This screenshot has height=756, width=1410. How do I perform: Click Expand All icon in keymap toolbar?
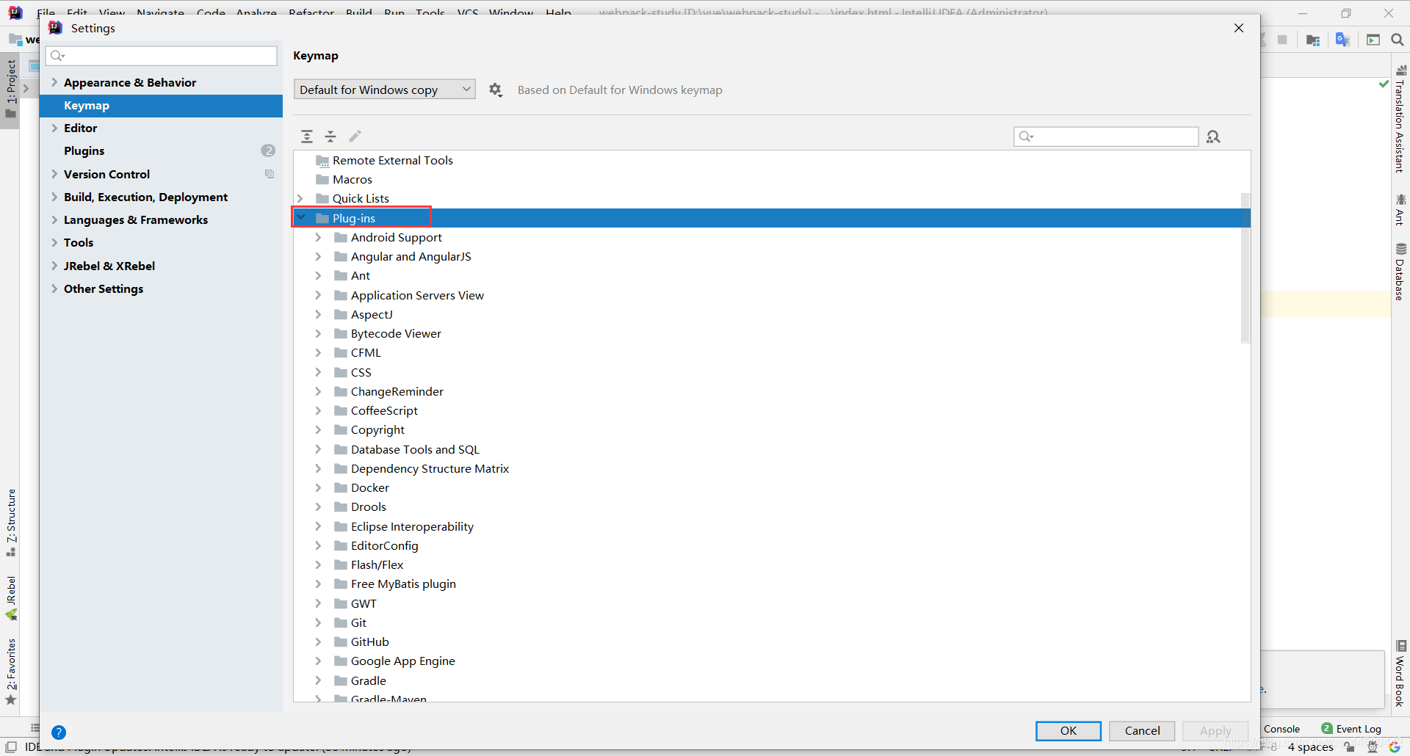[x=307, y=137]
